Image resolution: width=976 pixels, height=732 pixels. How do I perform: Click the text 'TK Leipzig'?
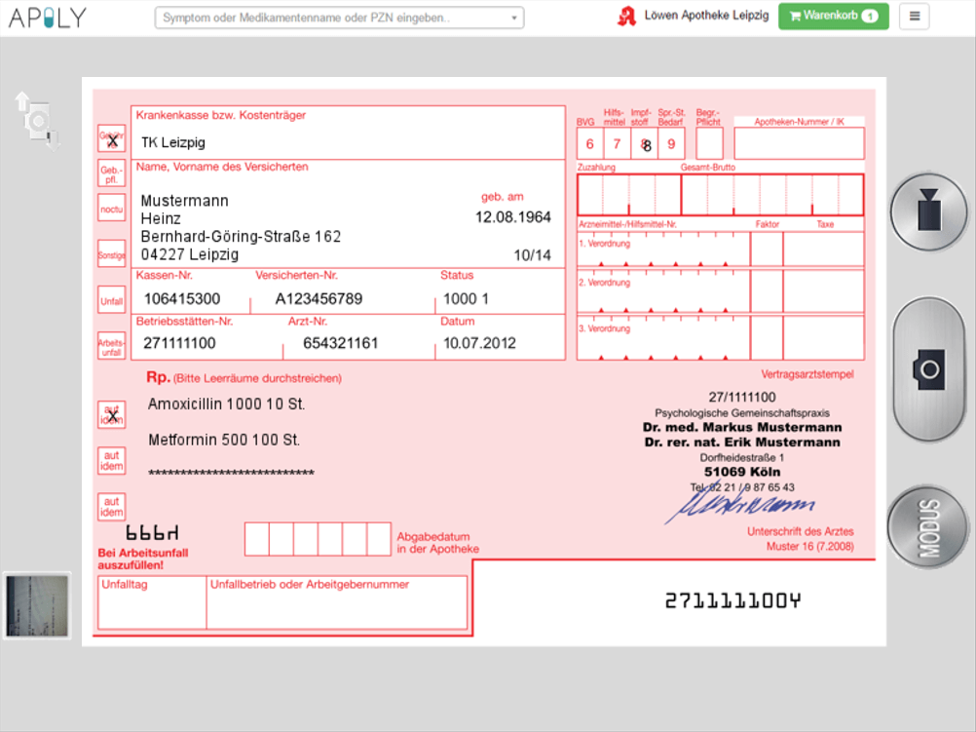[x=173, y=142]
